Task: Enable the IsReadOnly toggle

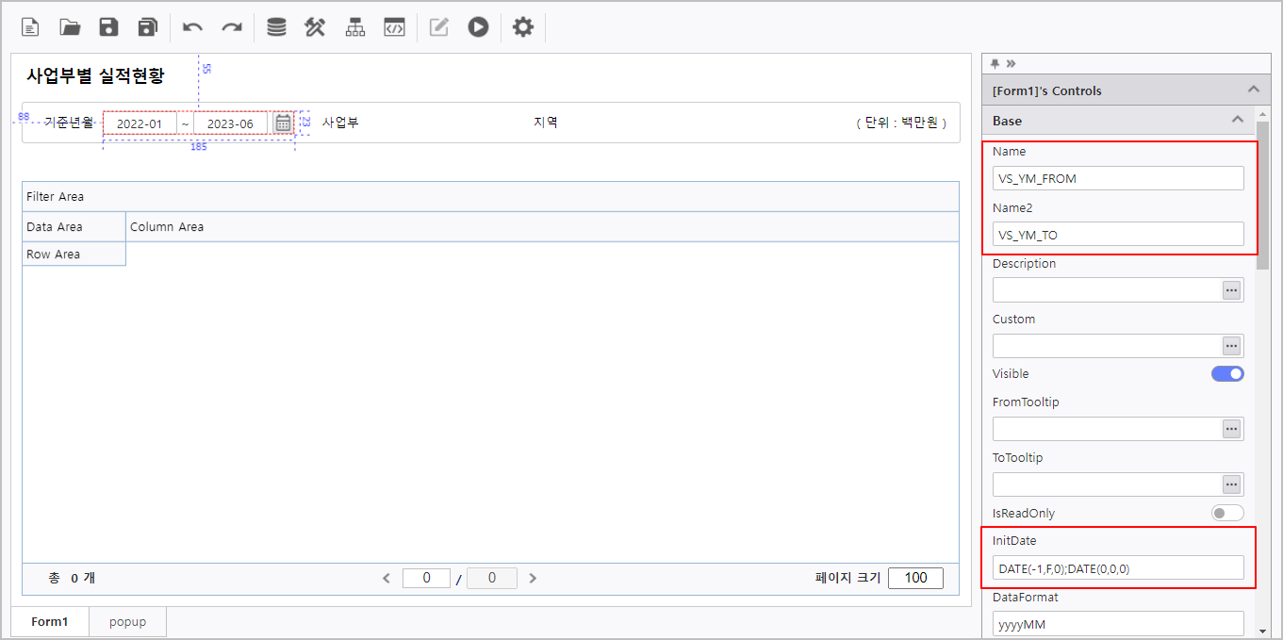Action: [1227, 514]
